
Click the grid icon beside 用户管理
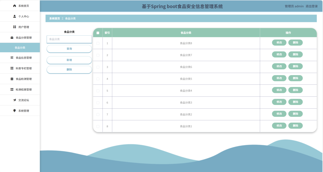(15, 27)
